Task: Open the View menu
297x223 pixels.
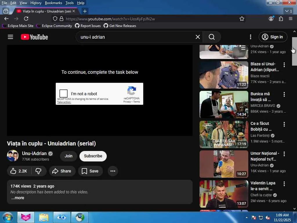Action: 23,3
